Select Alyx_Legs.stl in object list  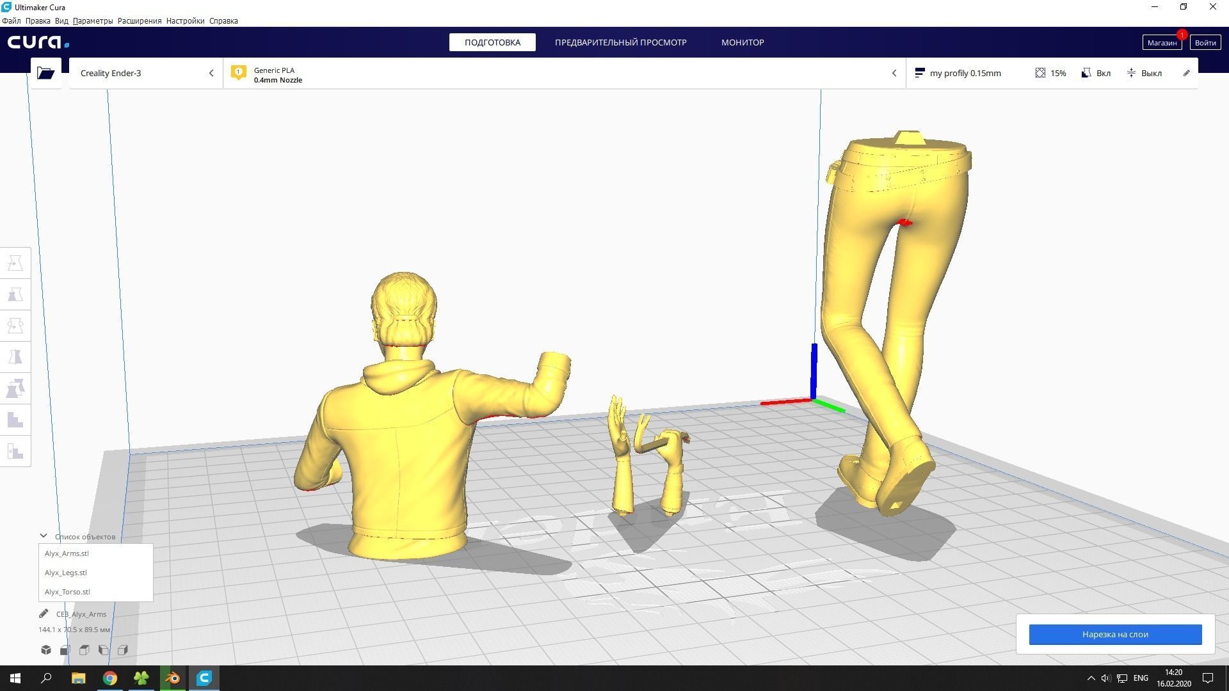click(x=95, y=573)
